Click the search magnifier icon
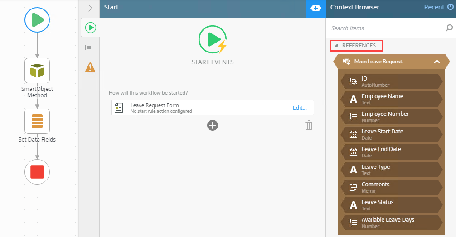Viewport: 456px width, 237px height. pyautogui.click(x=449, y=28)
